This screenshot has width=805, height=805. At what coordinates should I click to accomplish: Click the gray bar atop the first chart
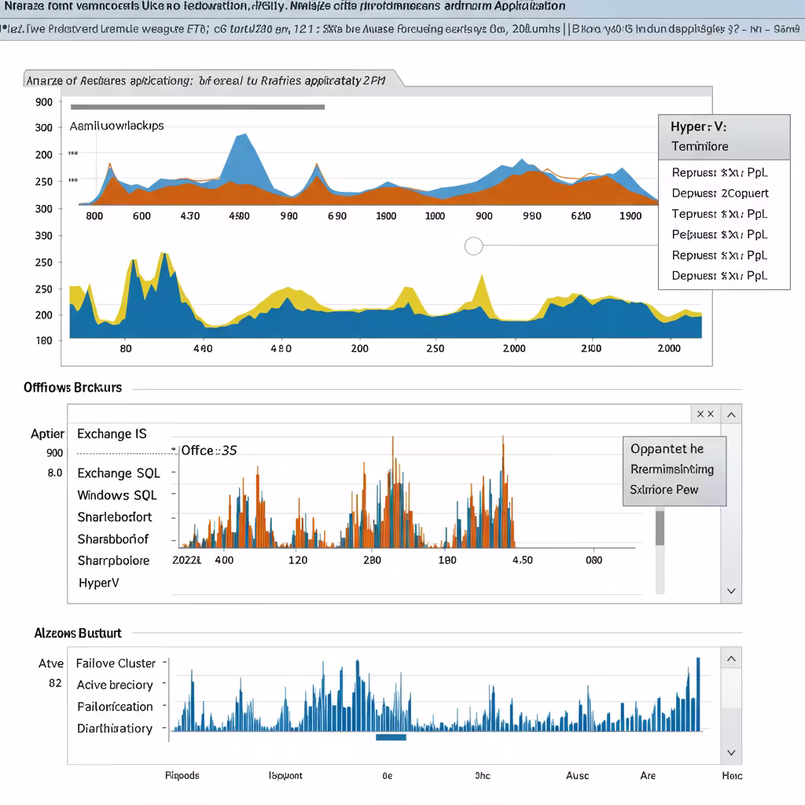click(197, 107)
